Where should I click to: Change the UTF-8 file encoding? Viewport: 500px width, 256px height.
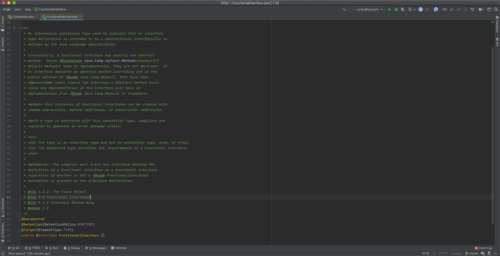click(x=443, y=253)
